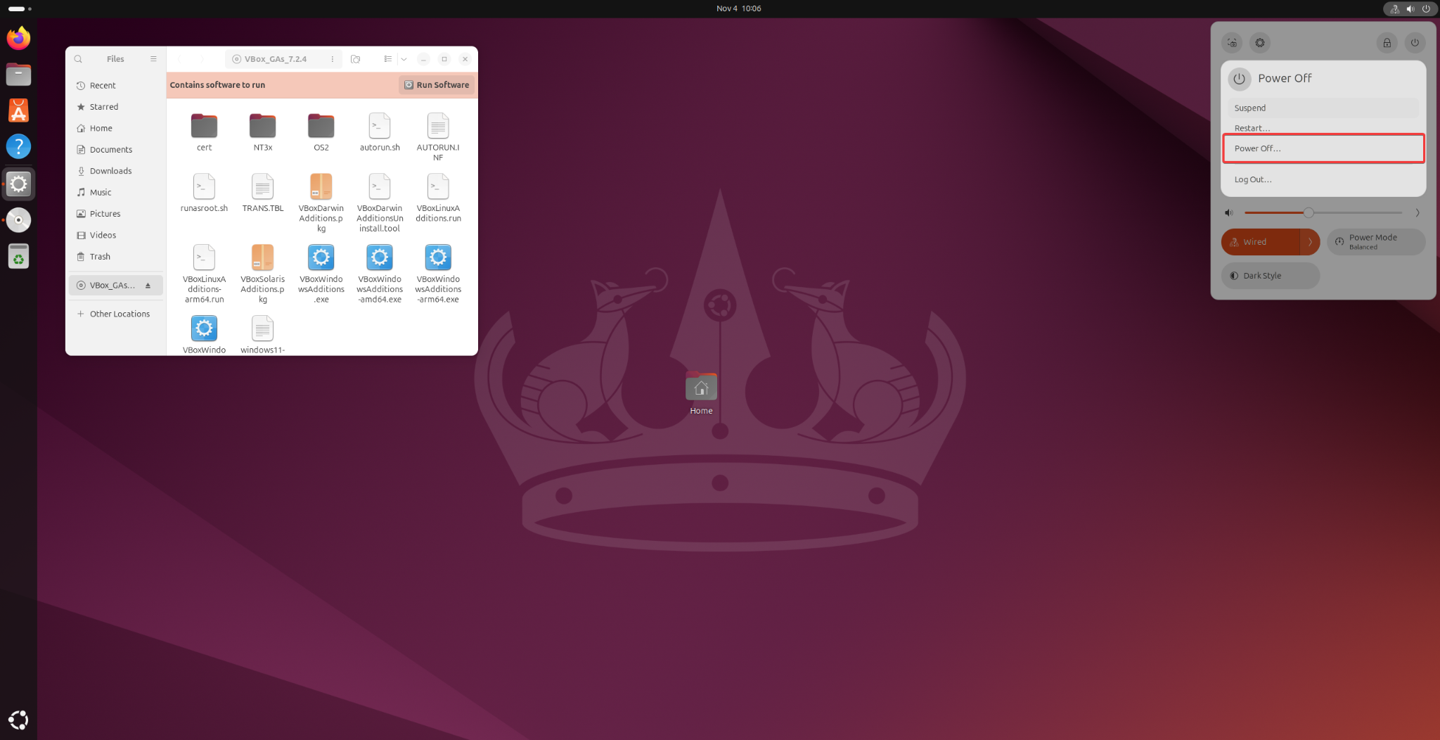1440x740 pixels.
Task: Click the screenshot icon in quick settings
Action: 1232,43
